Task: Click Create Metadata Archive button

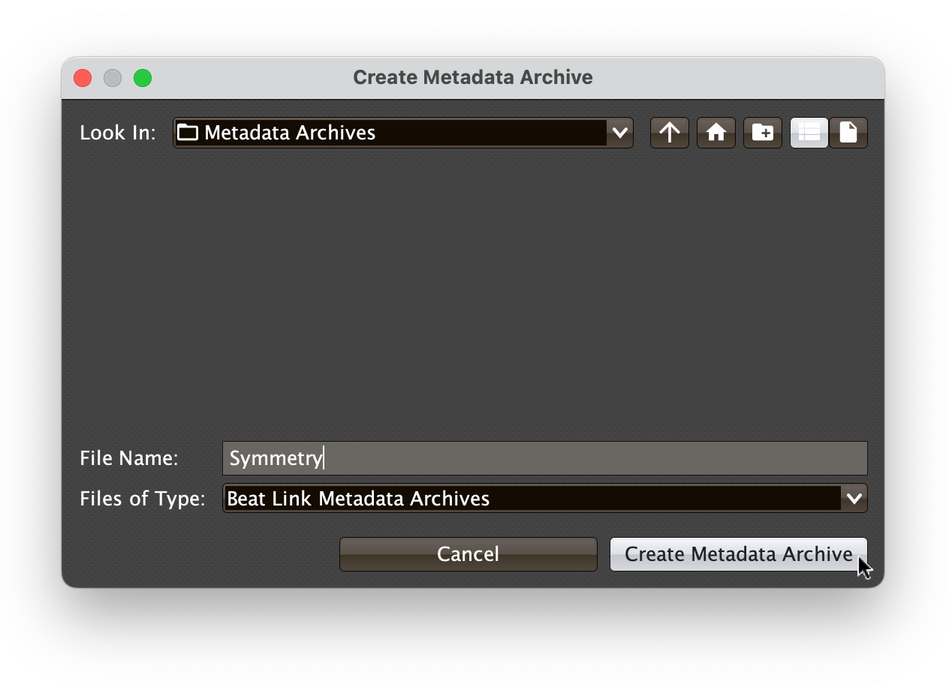Action: [x=739, y=554]
